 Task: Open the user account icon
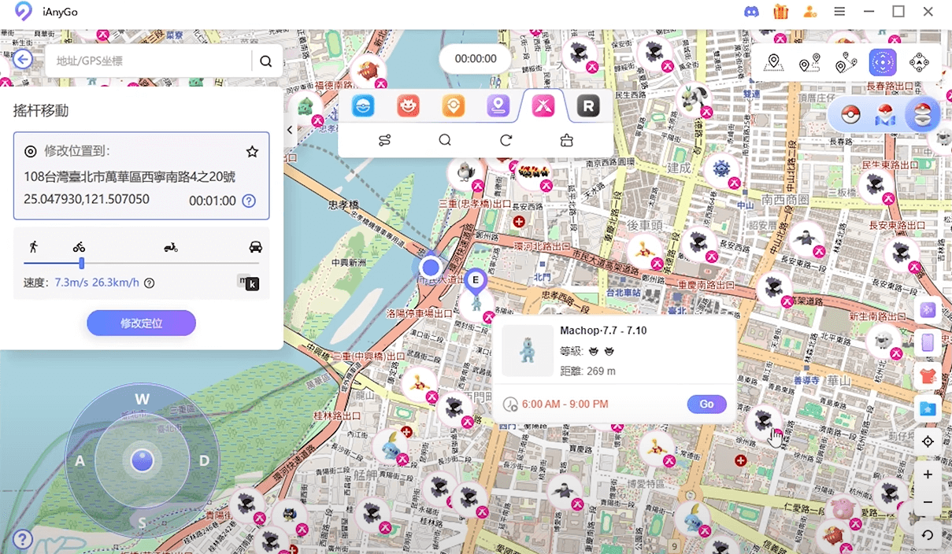click(x=809, y=12)
